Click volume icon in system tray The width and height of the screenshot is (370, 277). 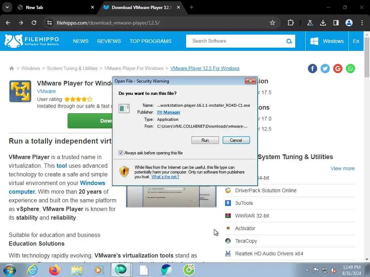coord(334,270)
